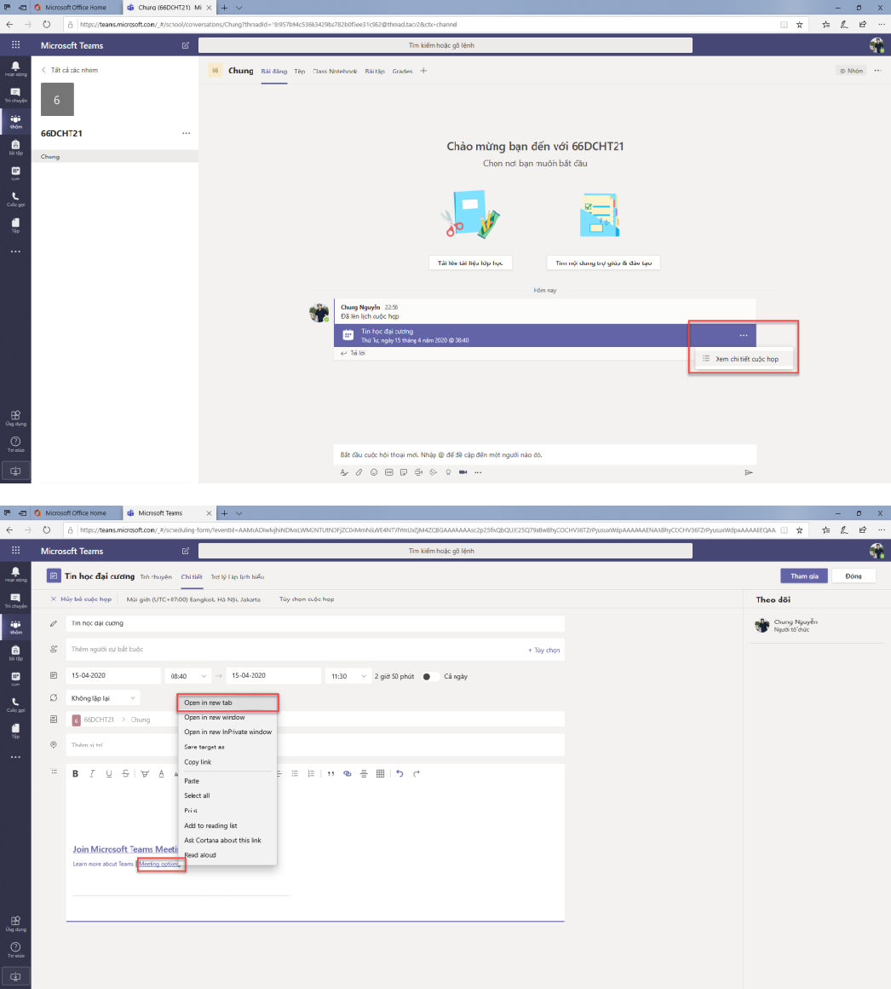Open the 11:30 end time dropdown
The width and height of the screenshot is (891, 989).
click(346, 676)
